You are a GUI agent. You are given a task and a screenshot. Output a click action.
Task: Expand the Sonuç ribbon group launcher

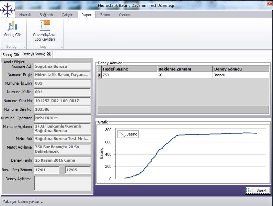(x=24, y=47)
